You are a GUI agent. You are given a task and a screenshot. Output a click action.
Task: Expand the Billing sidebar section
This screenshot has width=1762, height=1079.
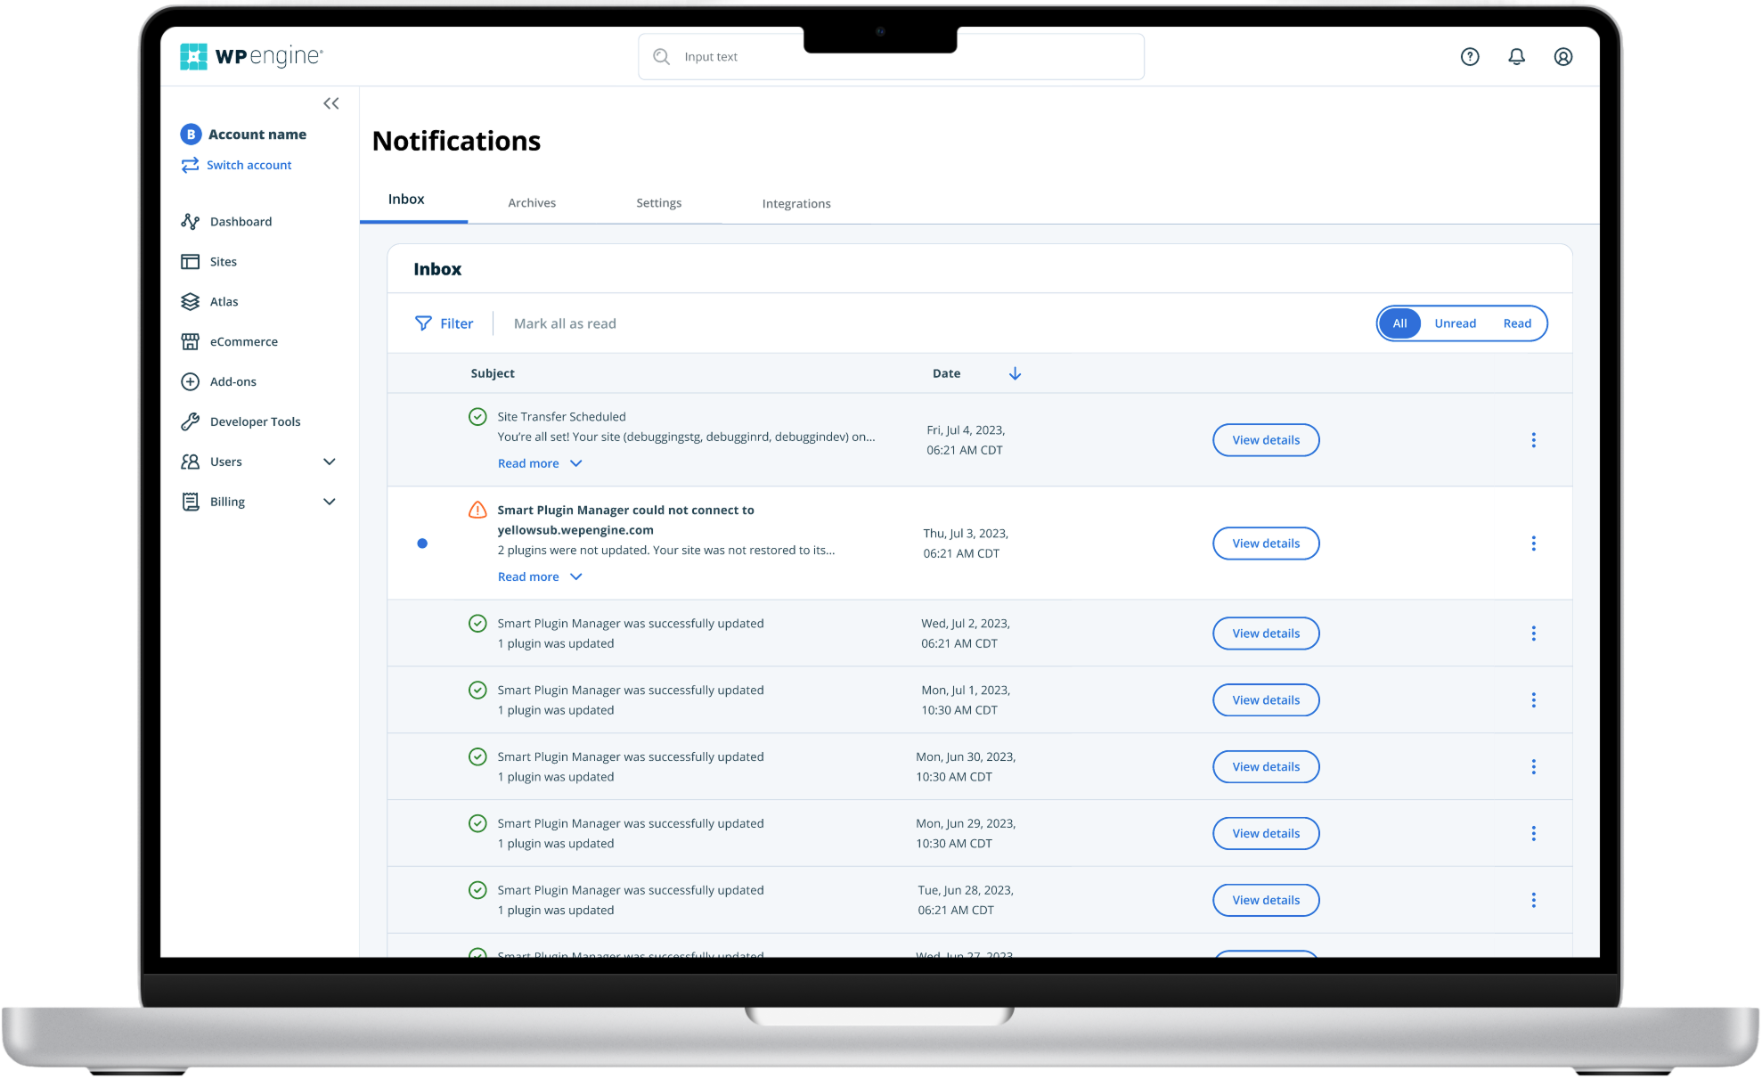click(x=329, y=501)
